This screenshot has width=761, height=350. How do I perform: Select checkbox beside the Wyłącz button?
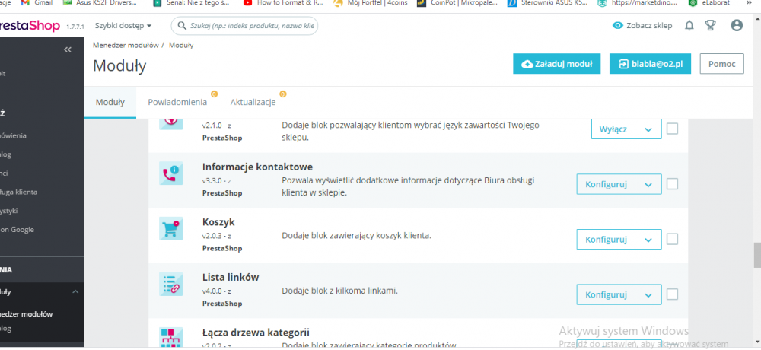672,129
